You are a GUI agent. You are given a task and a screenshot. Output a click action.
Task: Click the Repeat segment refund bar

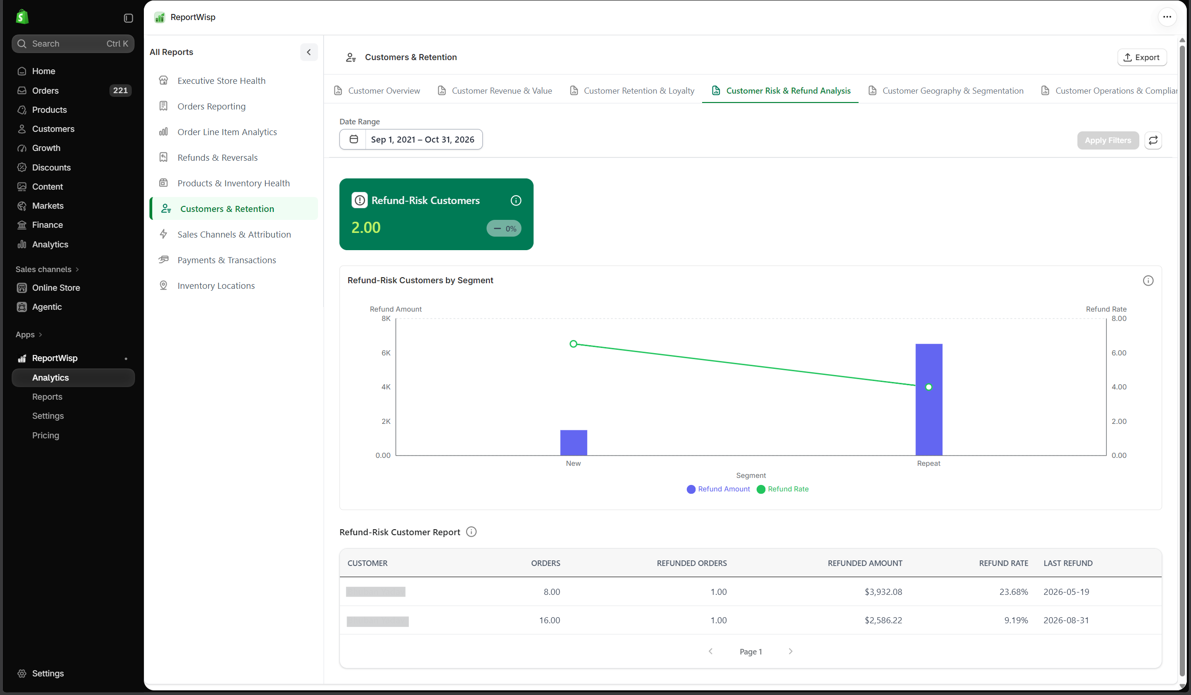pyautogui.click(x=928, y=400)
